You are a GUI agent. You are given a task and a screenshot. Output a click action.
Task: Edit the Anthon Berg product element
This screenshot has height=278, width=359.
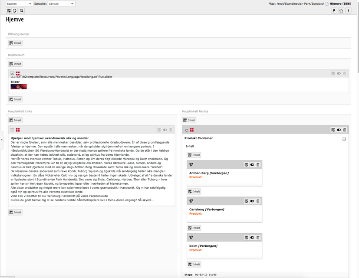[246, 165]
